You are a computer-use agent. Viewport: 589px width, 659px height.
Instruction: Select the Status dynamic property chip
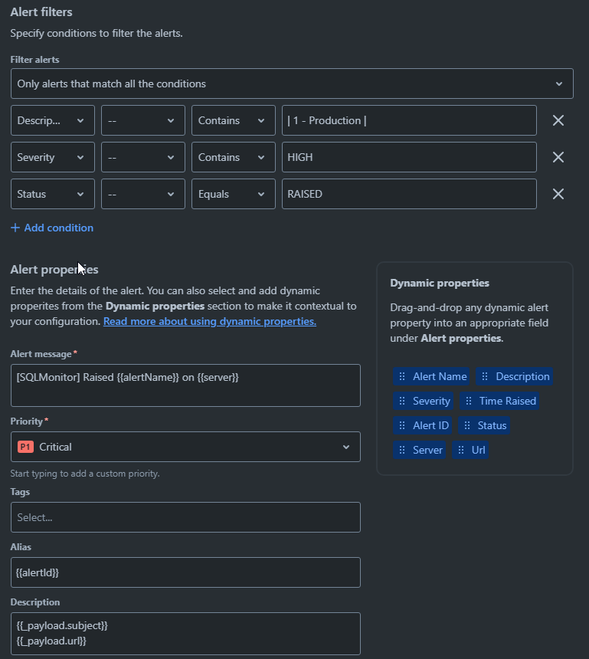coord(484,425)
